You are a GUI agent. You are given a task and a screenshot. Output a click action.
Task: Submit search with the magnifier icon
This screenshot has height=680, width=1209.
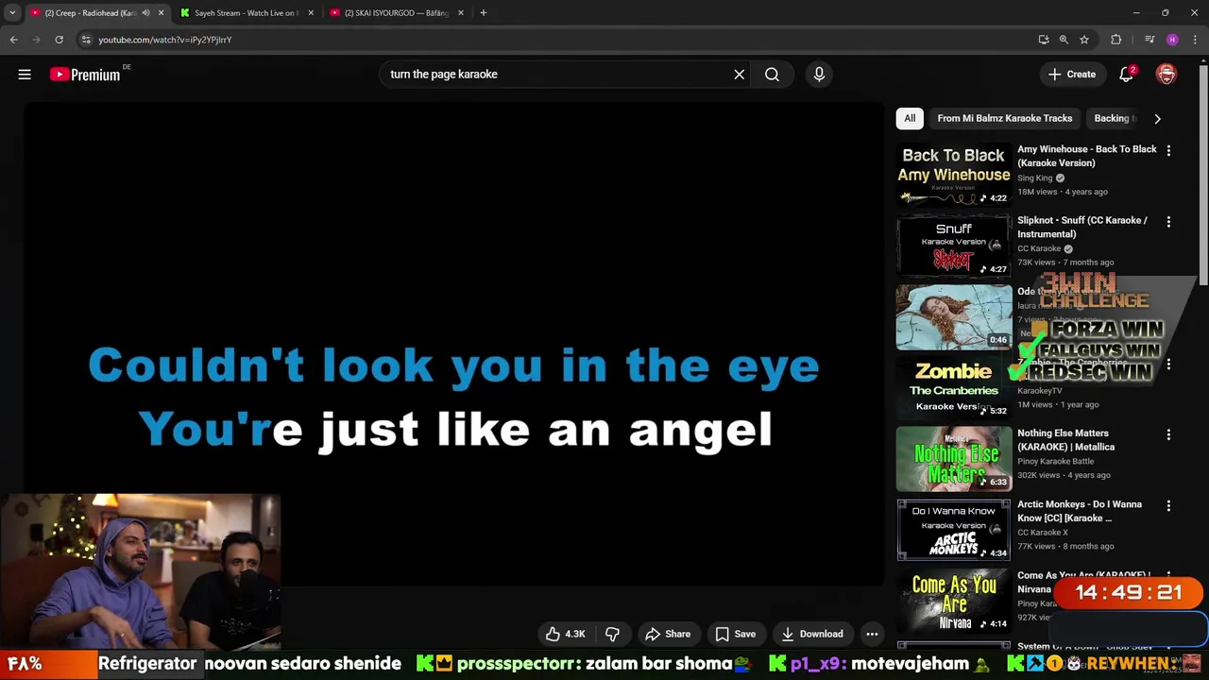click(772, 75)
